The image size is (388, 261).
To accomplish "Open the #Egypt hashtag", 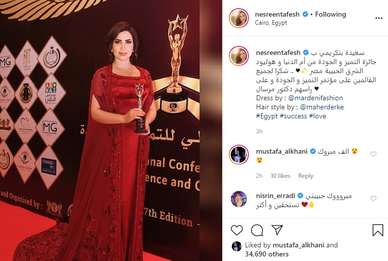I will (x=267, y=116).
